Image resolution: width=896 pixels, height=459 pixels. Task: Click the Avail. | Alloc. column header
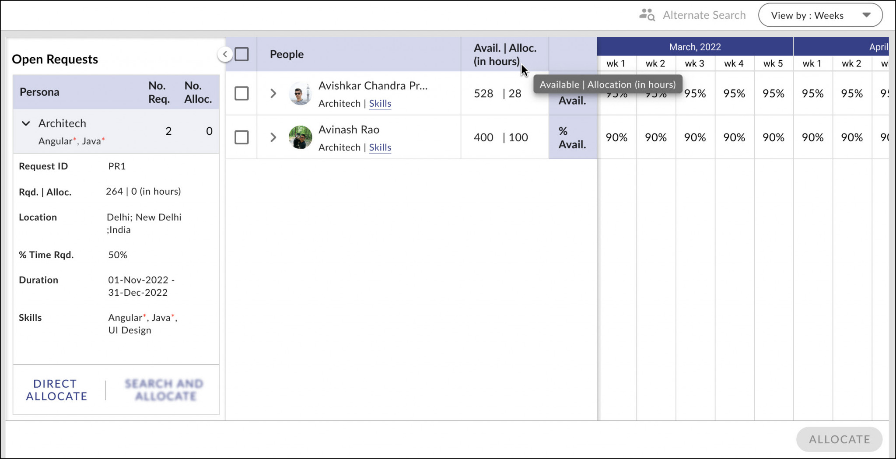coord(505,54)
